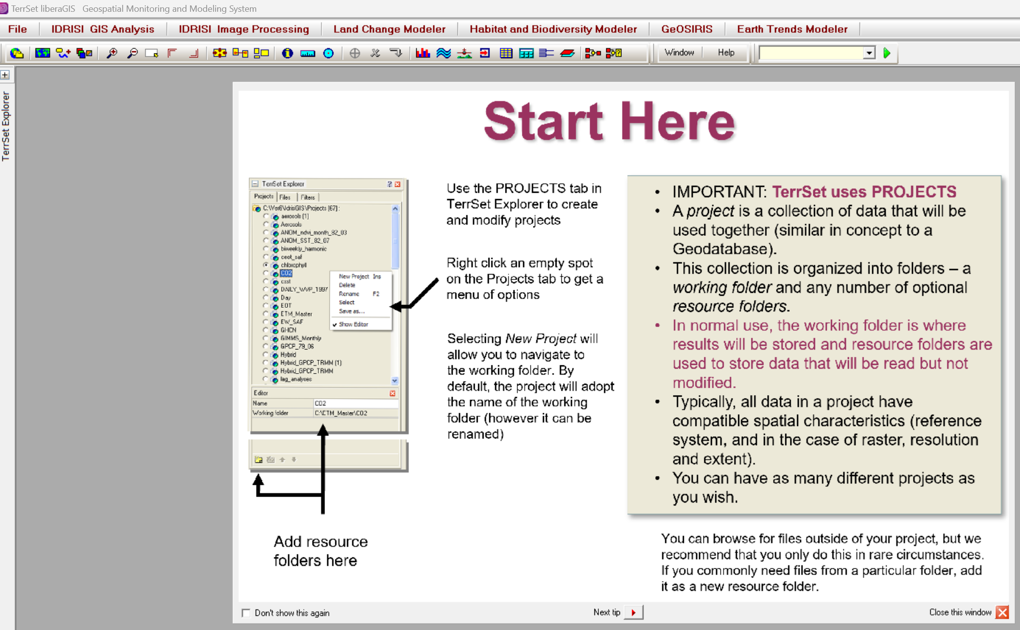
Task: Expand the TerrSet Explorer panel plus button
Action: tap(5, 75)
